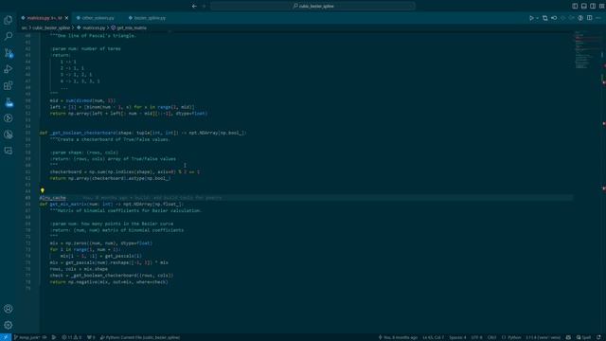This screenshot has height=341, width=606.
Task: Close the matrices.py tab
Action: click(67, 18)
